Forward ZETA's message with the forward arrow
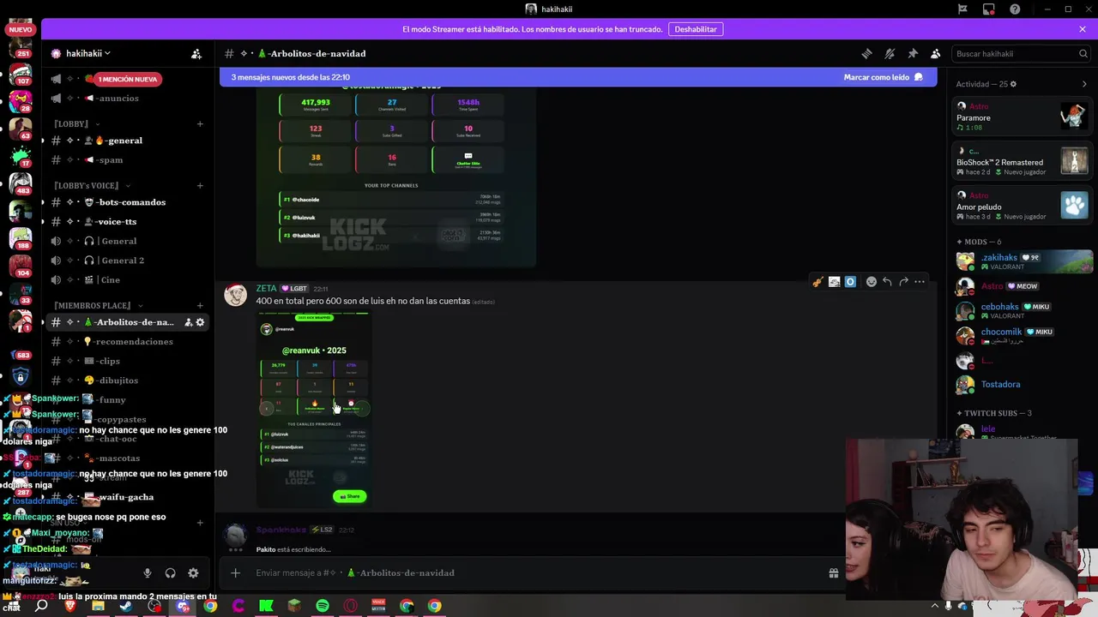Image resolution: width=1098 pixels, height=617 pixels. [x=903, y=282]
